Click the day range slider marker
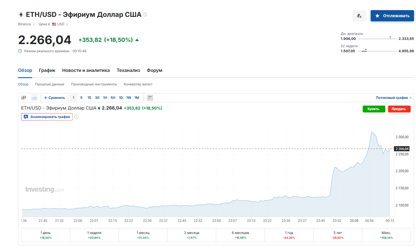The height and width of the screenshot is (248, 416). point(390,38)
